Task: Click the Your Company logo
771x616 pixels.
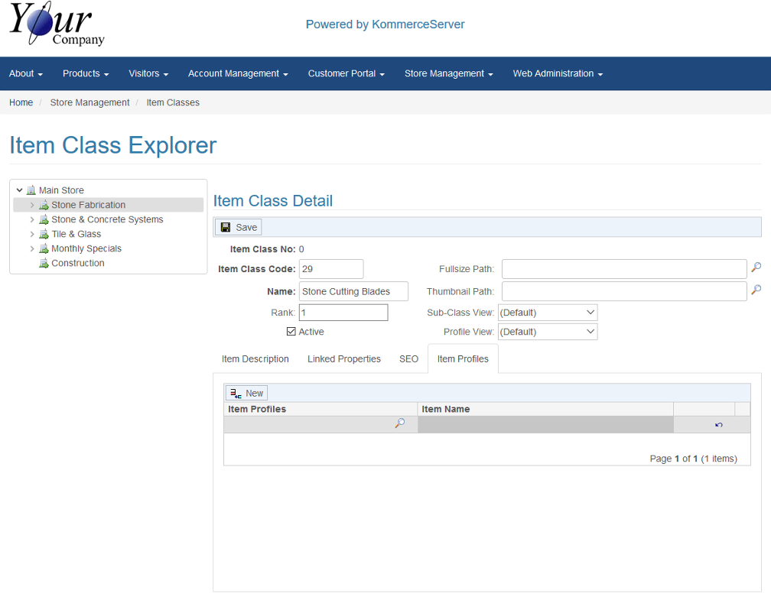Action: tap(57, 24)
